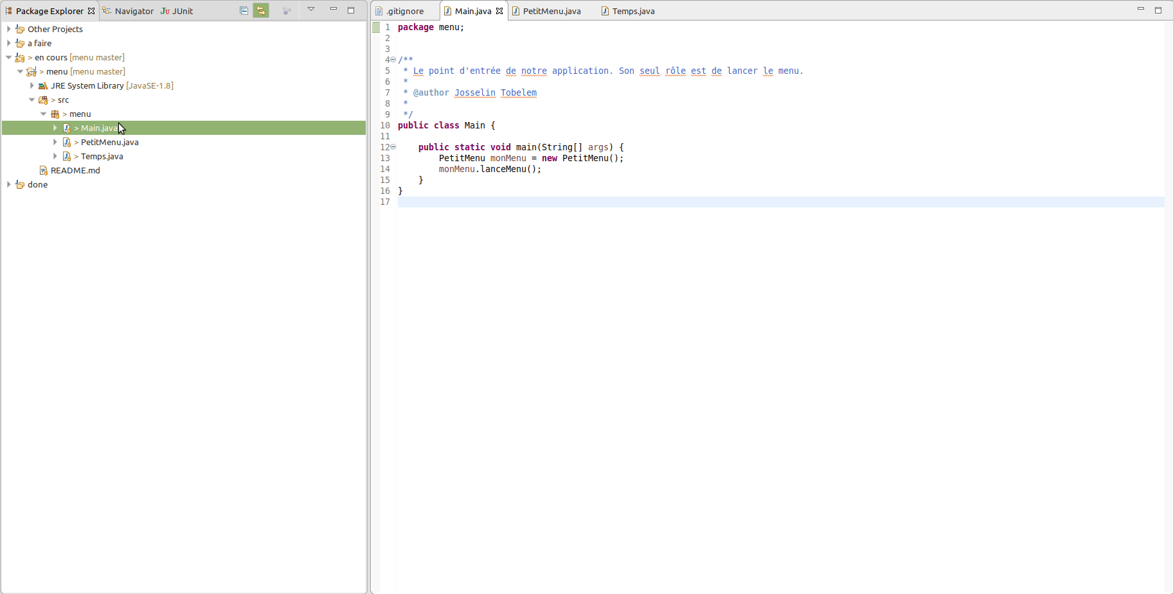The width and height of the screenshot is (1173, 594).
Task: Click the Collapse All icon in Package Explorer
Action: click(244, 10)
